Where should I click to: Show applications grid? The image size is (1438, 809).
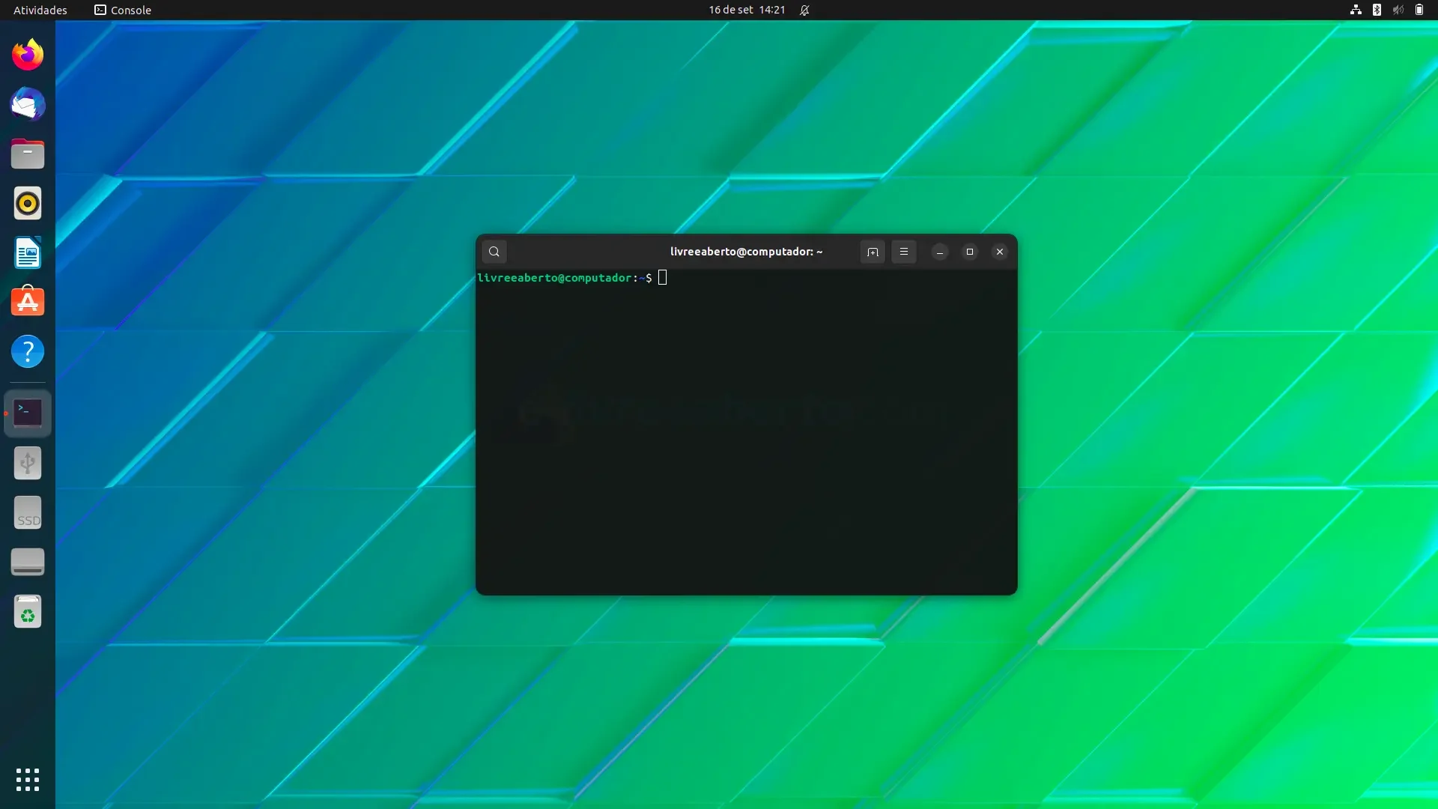pos(28,780)
